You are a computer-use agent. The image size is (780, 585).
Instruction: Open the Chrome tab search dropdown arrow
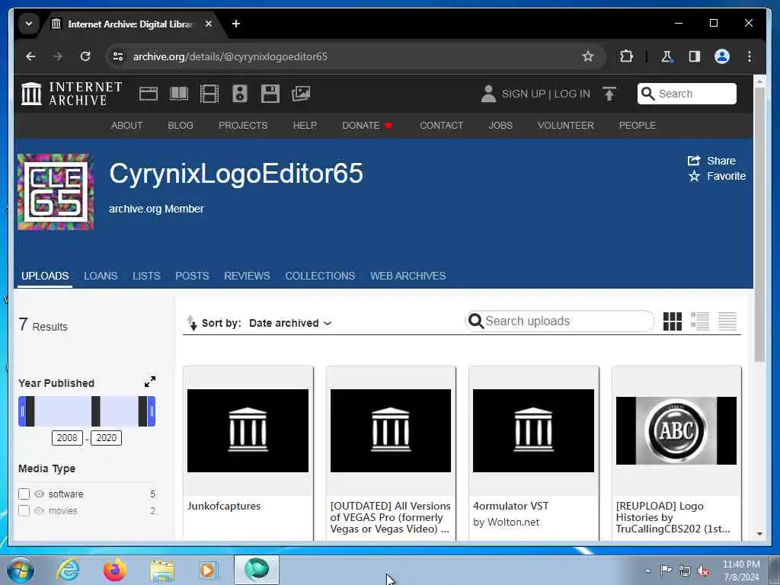[29, 24]
